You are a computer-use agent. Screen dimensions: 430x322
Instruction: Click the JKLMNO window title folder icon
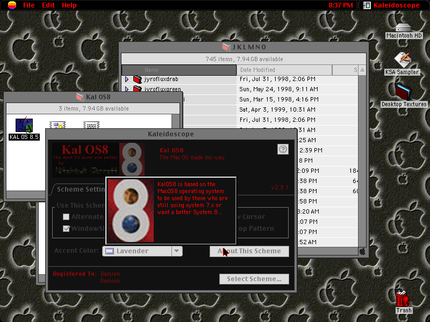point(226,47)
